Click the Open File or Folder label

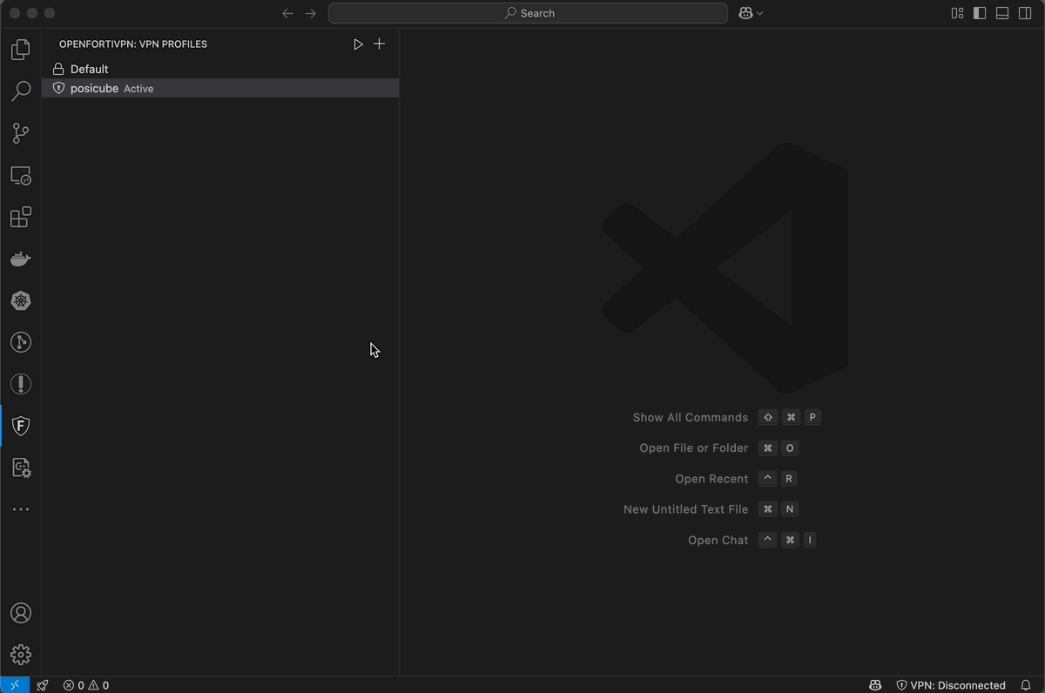coord(694,448)
